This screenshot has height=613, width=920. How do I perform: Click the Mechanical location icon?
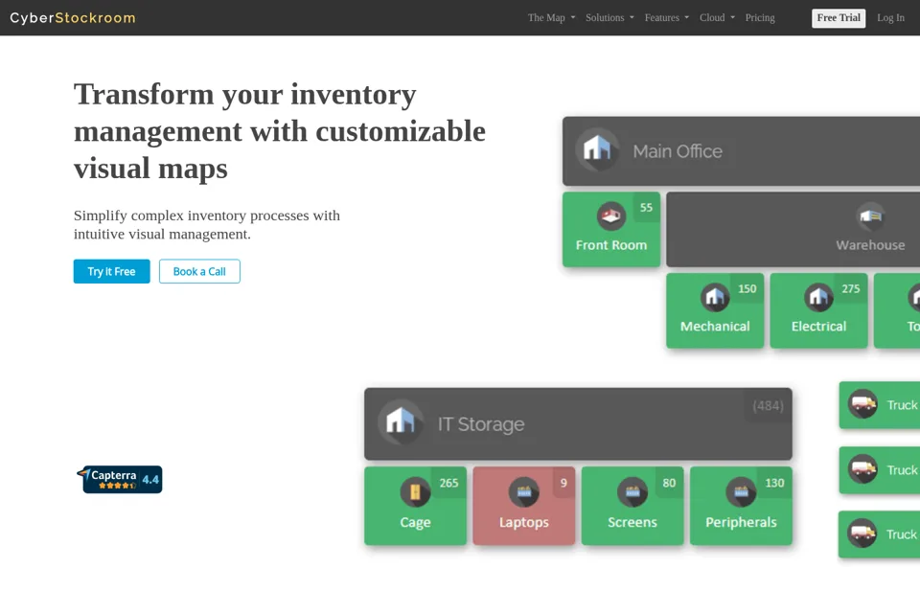715,298
